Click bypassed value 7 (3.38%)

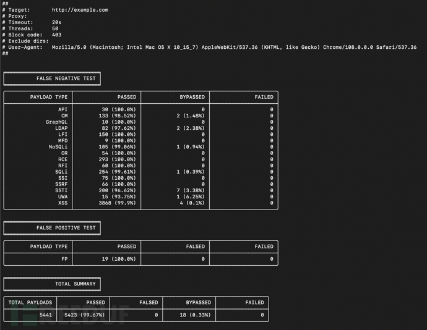(191, 191)
